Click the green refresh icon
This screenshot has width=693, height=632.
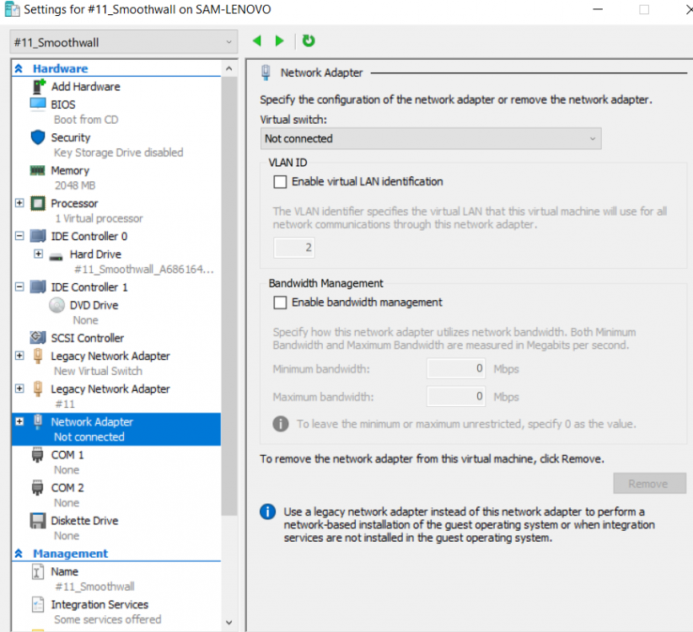[x=309, y=40]
